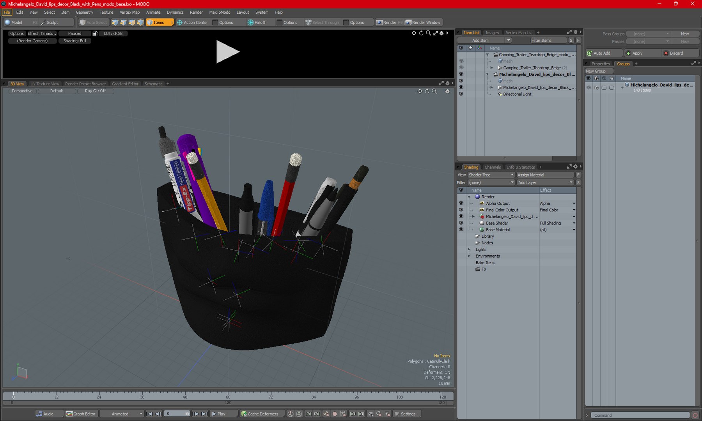Click Cache Deformers icon

pos(244,414)
